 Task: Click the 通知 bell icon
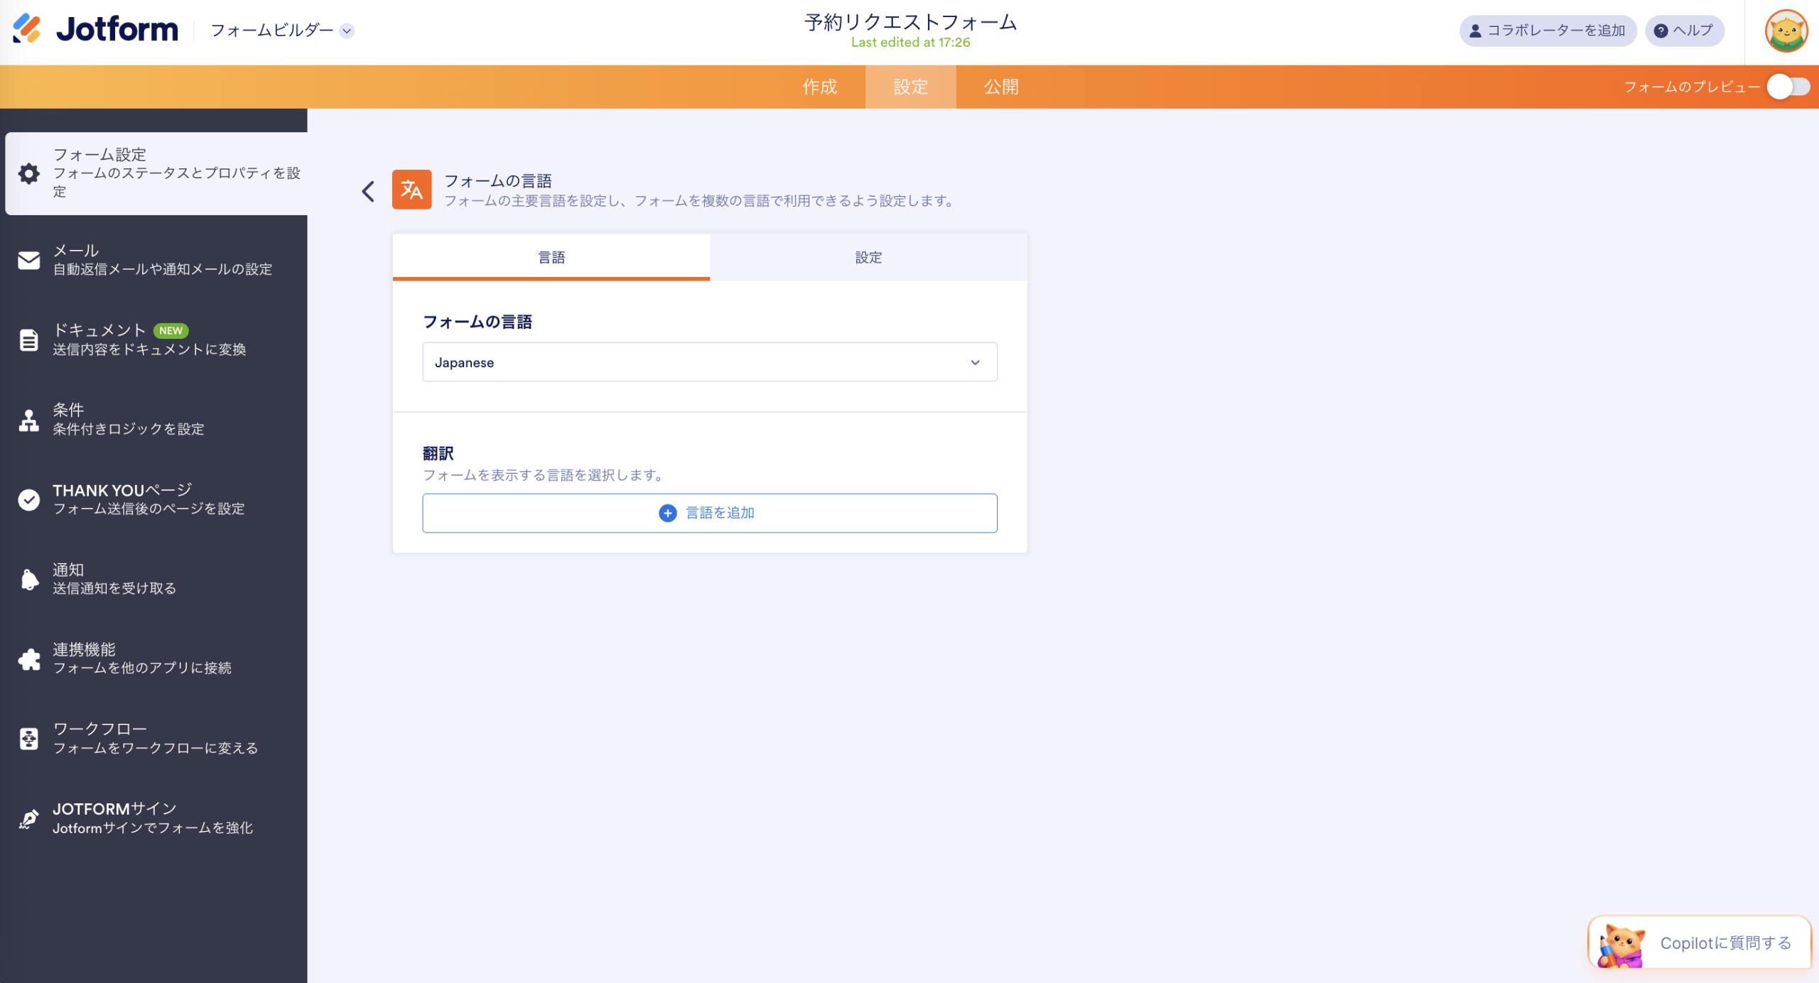28,578
